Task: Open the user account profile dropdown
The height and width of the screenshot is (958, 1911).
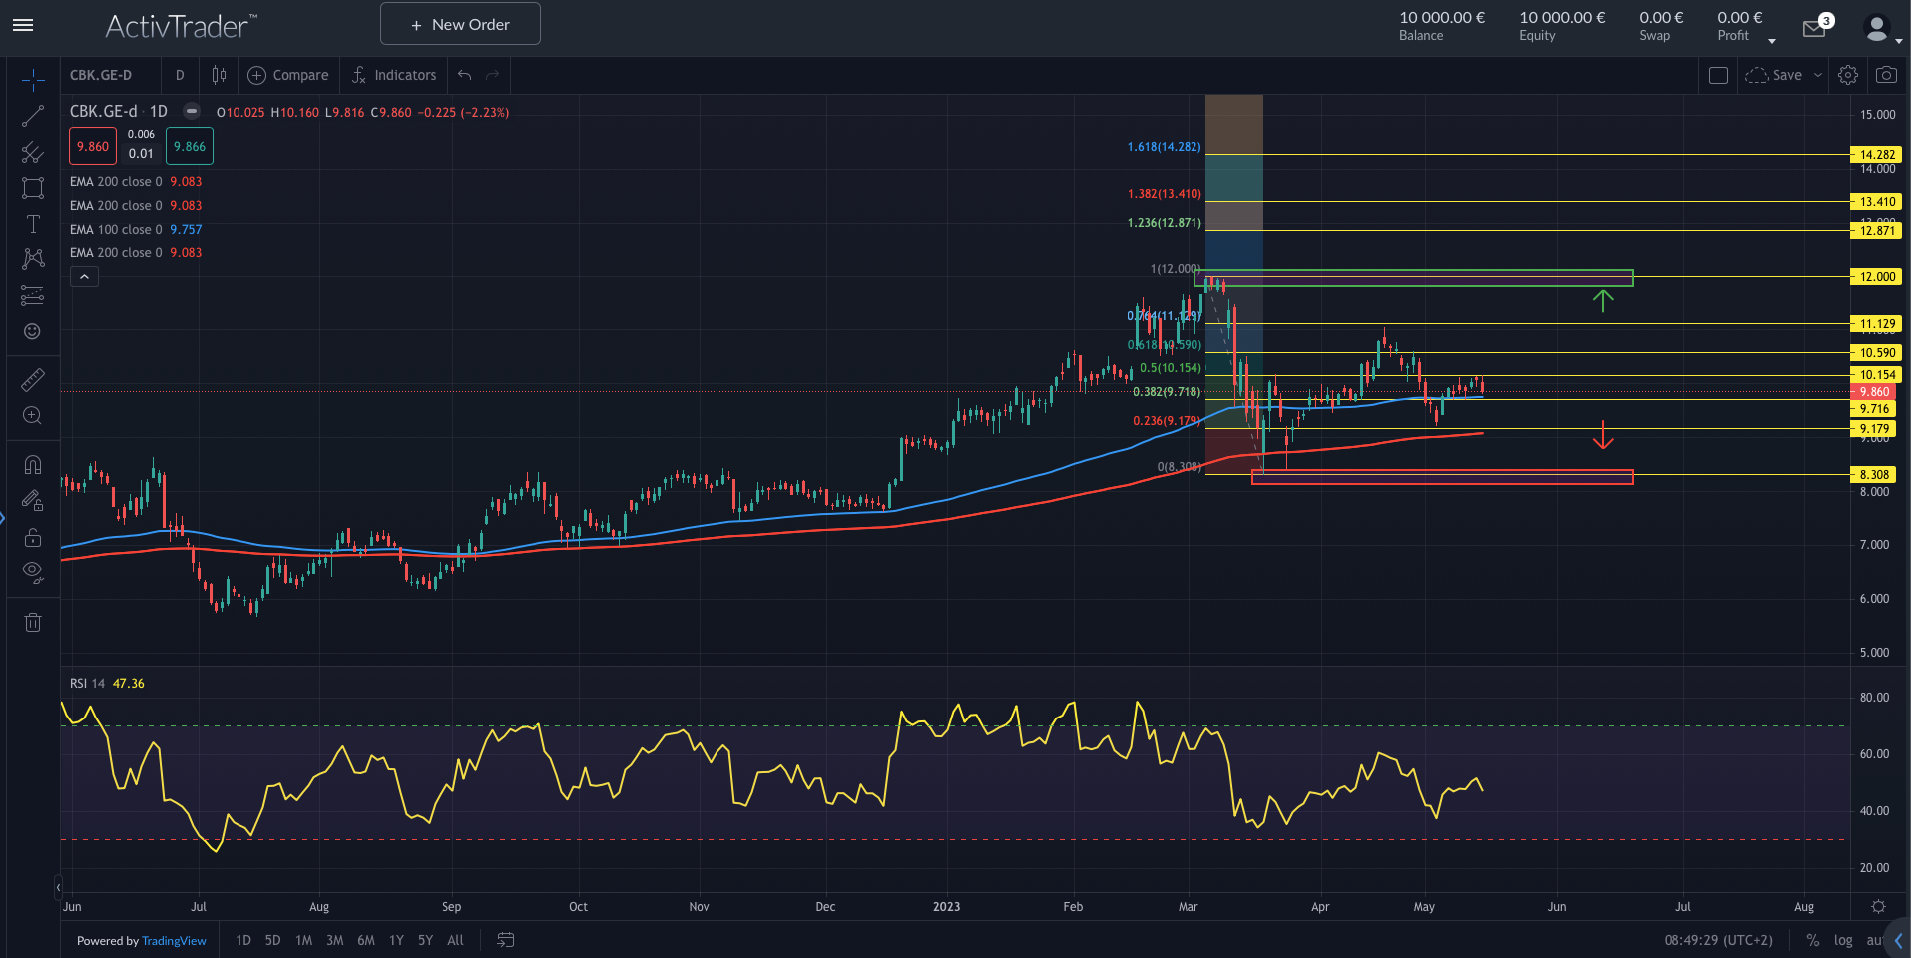Action: (x=1882, y=29)
